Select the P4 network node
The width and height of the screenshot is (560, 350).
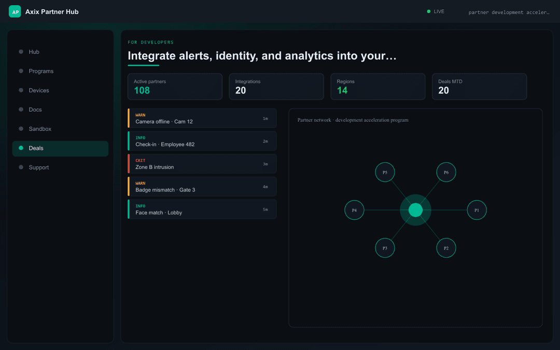[354, 210]
